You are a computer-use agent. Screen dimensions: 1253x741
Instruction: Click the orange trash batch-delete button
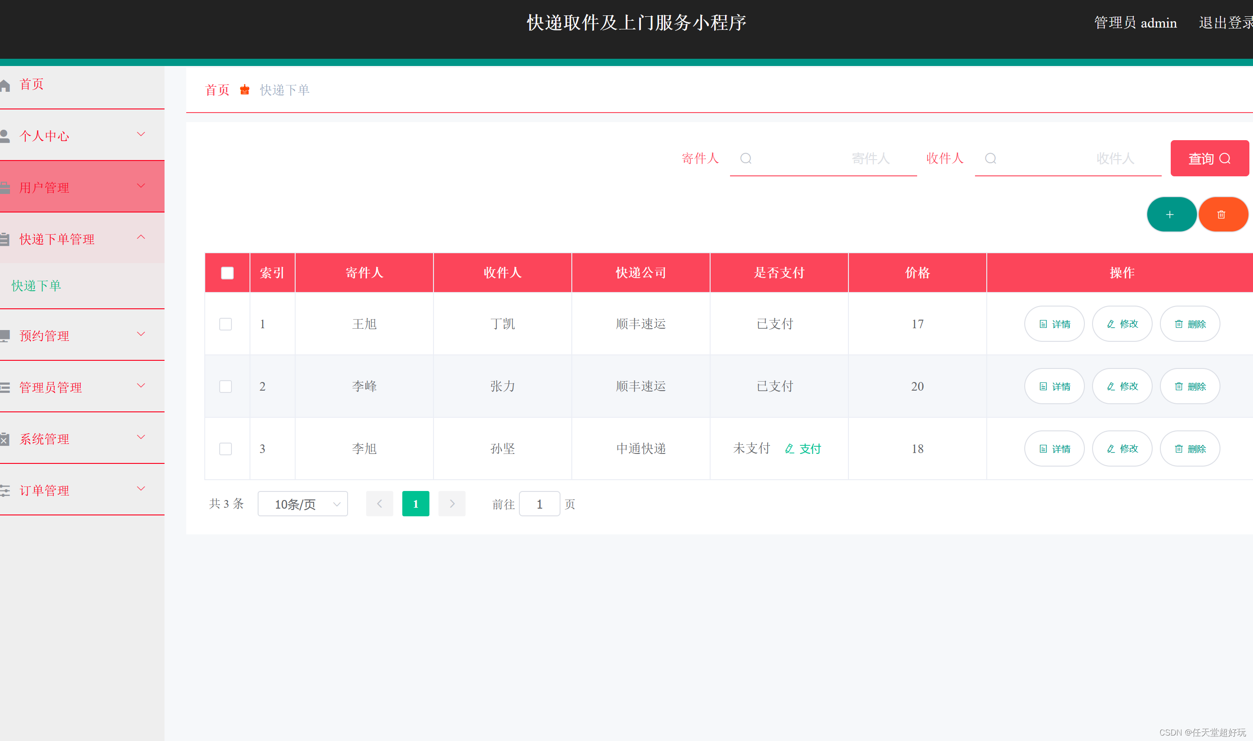(x=1221, y=215)
